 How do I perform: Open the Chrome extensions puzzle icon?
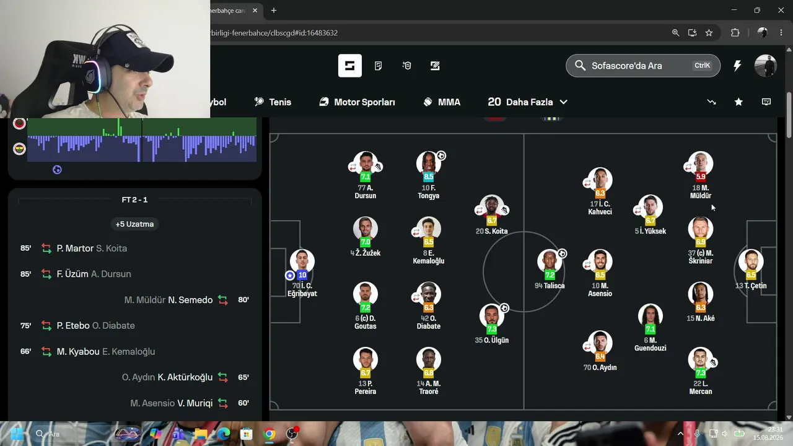pos(735,33)
